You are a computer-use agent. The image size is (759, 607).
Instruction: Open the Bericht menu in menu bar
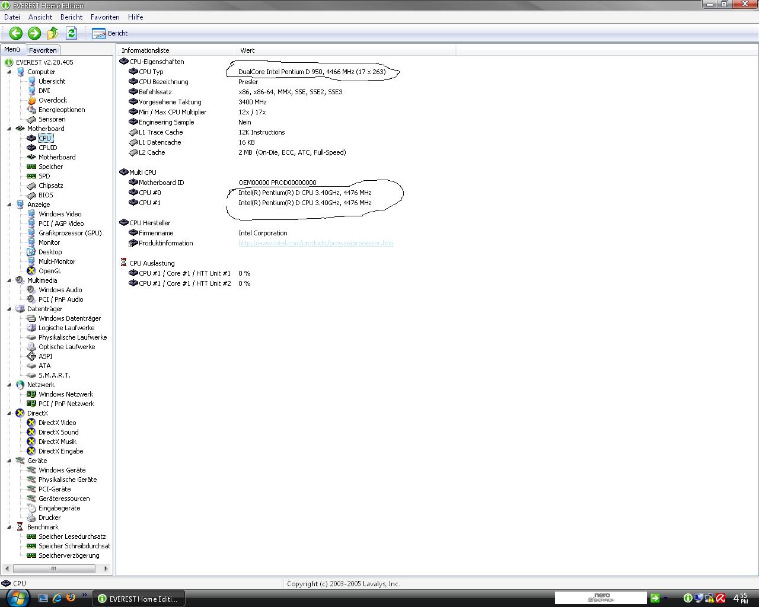(71, 17)
